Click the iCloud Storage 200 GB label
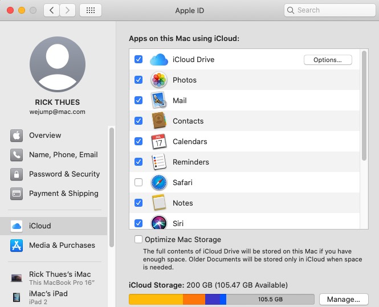This screenshot has height=307, width=379. (208, 285)
